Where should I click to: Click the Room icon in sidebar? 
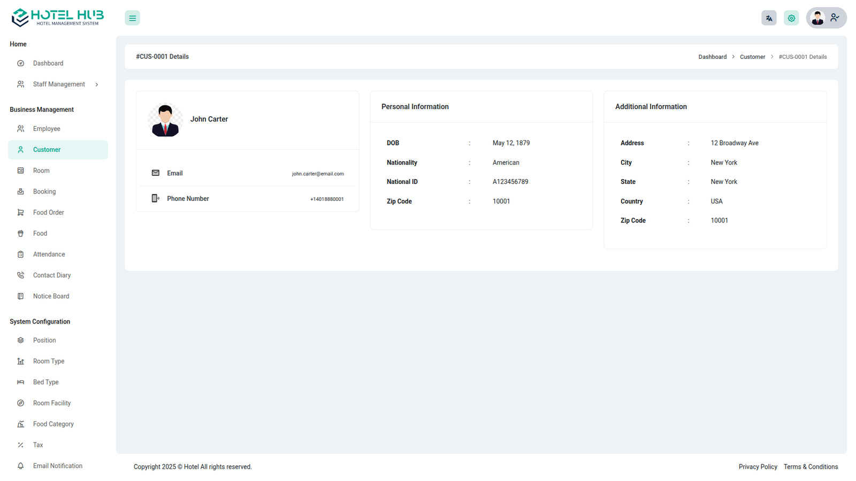[21, 171]
